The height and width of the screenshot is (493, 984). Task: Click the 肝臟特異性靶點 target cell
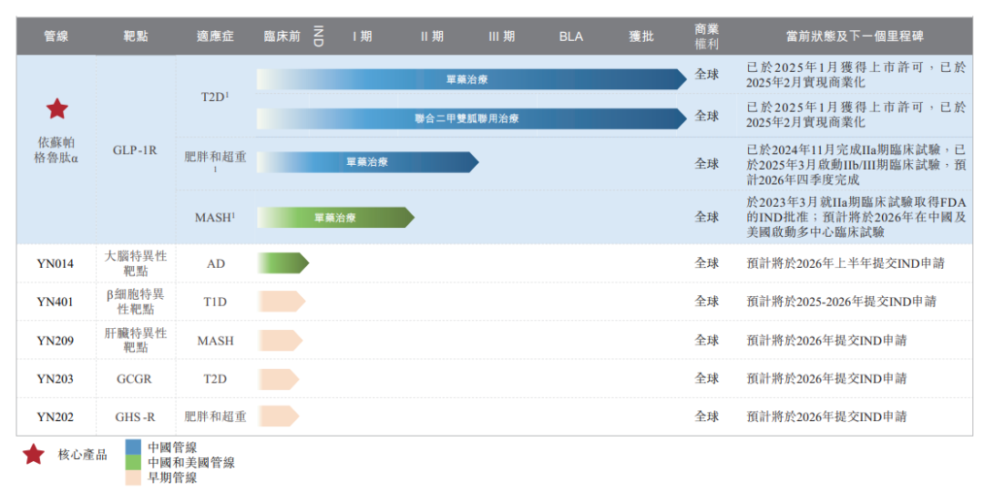click(136, 341)
